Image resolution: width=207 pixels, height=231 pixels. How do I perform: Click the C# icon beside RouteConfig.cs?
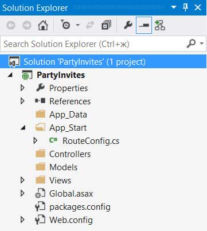click(x=53, y=140)
